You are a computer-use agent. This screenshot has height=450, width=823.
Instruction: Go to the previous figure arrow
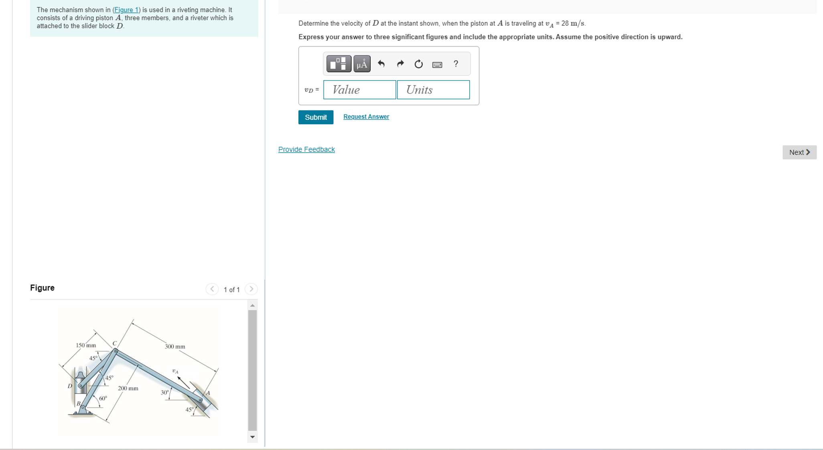click(212, 289)
